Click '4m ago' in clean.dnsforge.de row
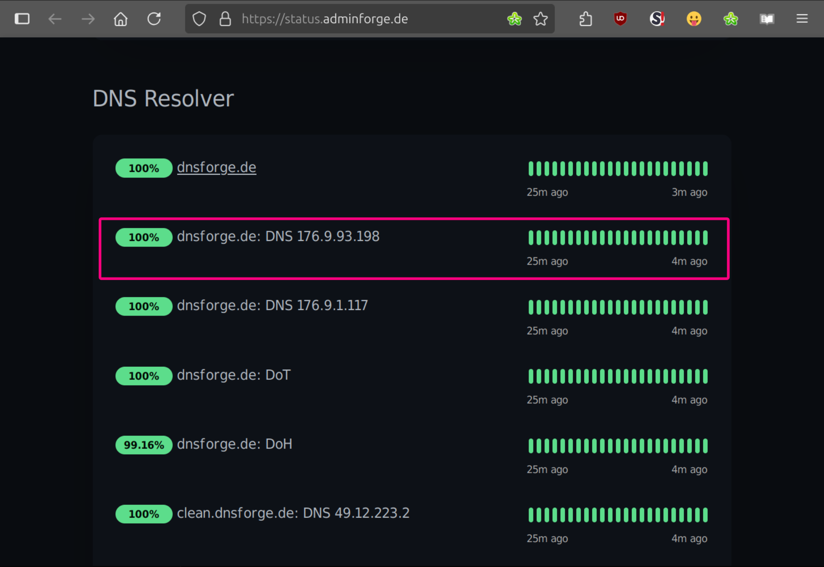 (x=689, y=538)
